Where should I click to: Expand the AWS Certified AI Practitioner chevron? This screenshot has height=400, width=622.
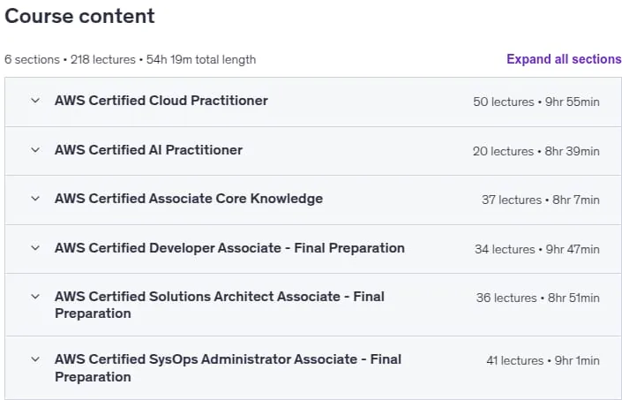pyautogui.click(x=35, y=150)
